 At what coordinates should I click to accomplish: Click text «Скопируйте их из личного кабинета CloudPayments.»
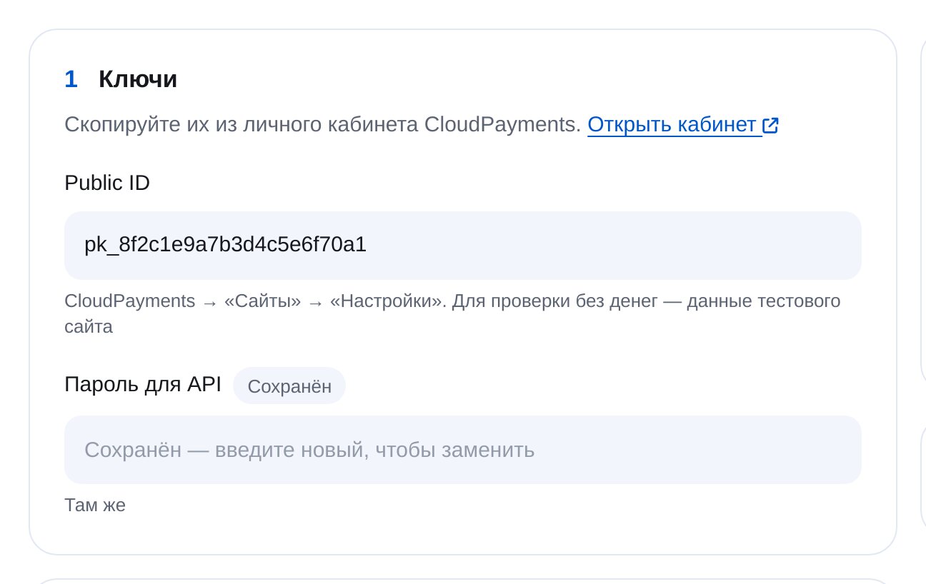pyautogui.click(x=323, y=125)
